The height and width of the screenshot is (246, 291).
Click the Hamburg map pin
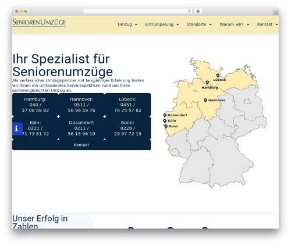(x=207, y=83)
